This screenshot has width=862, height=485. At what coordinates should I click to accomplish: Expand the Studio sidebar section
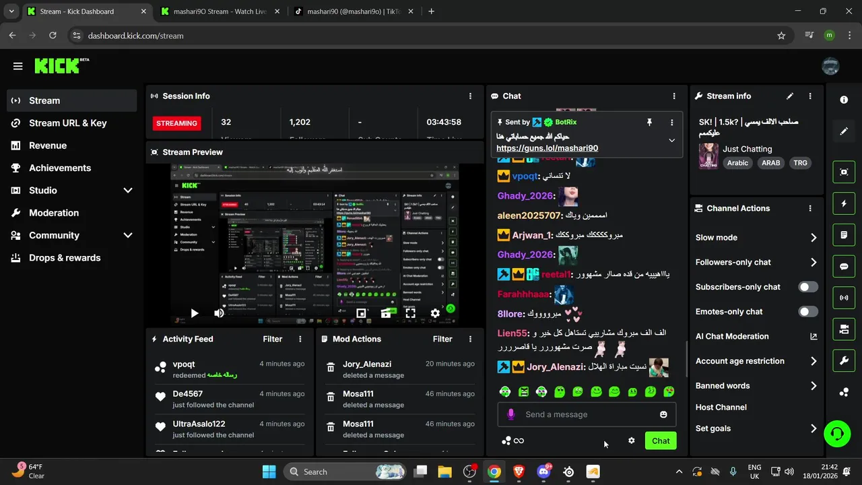(x=128, y=191)
